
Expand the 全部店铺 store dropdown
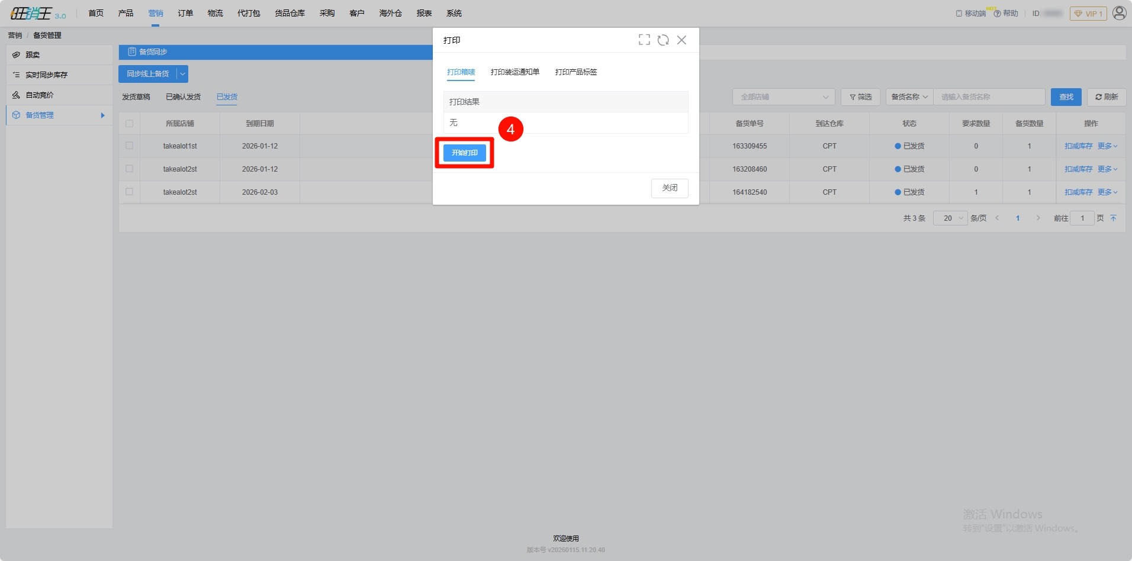[x=783, y=97]
